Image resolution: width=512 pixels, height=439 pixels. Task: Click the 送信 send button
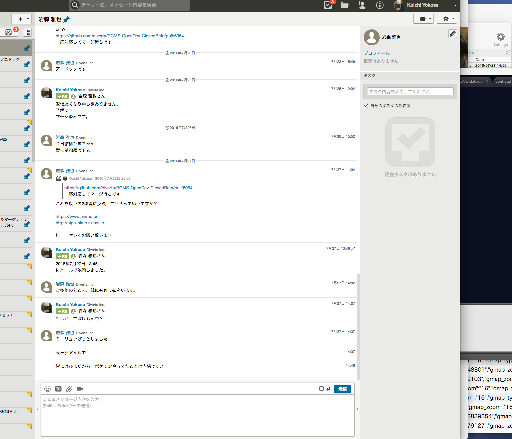click(x=343, y=389)
